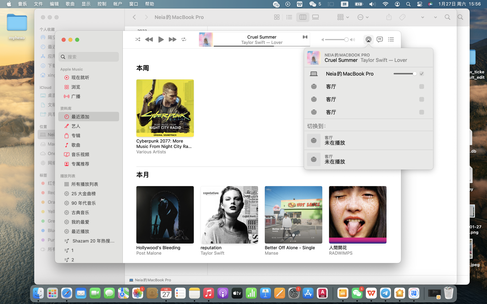Switch to first 客厅 未在播放 device
The width and height of the screenshot is (487, 304).
click(368, 141)
